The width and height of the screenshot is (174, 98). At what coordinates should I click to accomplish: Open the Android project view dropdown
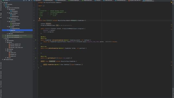7,1
